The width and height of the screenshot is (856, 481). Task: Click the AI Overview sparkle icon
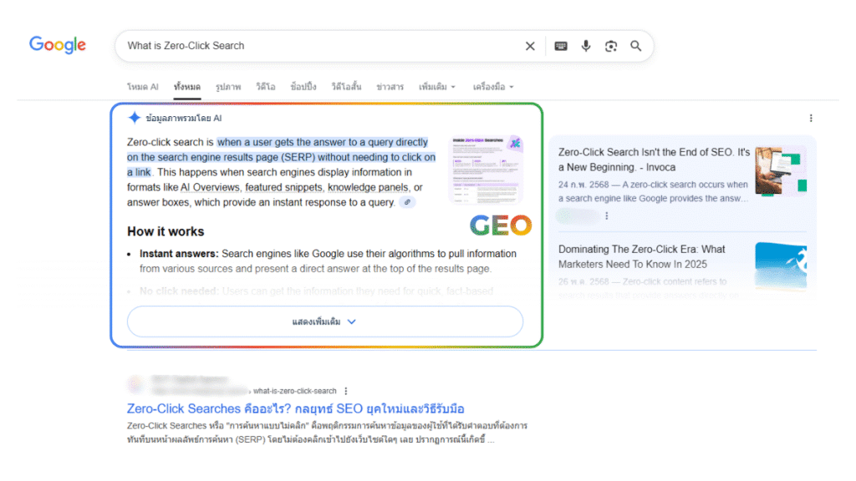[134, 118]
